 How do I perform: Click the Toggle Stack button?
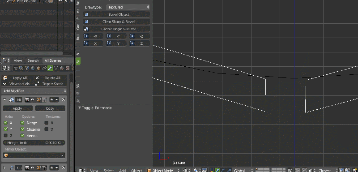pyautogui.click(x=51, y=84)
